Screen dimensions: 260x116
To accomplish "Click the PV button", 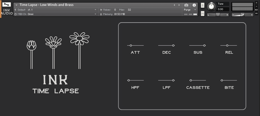I will point(256,13).
